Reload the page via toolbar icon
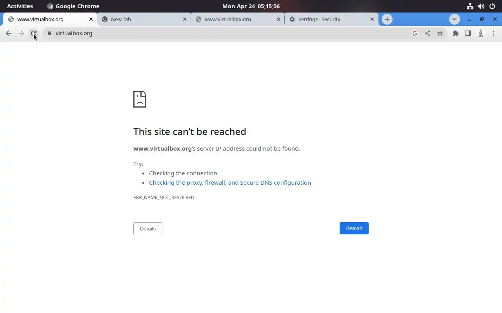This screenshot has width=502, height=313. (x=34, y=33)
